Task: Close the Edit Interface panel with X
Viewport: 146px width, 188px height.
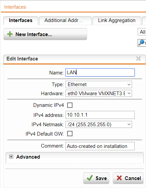Action: pyautogui.click(x=138, y=58)
